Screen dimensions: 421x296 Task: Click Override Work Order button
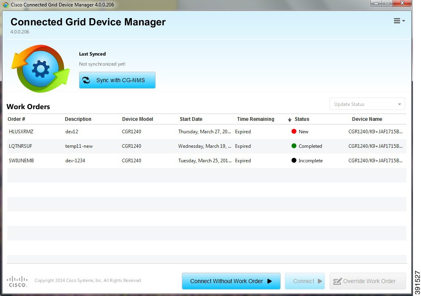pos(368,281)
